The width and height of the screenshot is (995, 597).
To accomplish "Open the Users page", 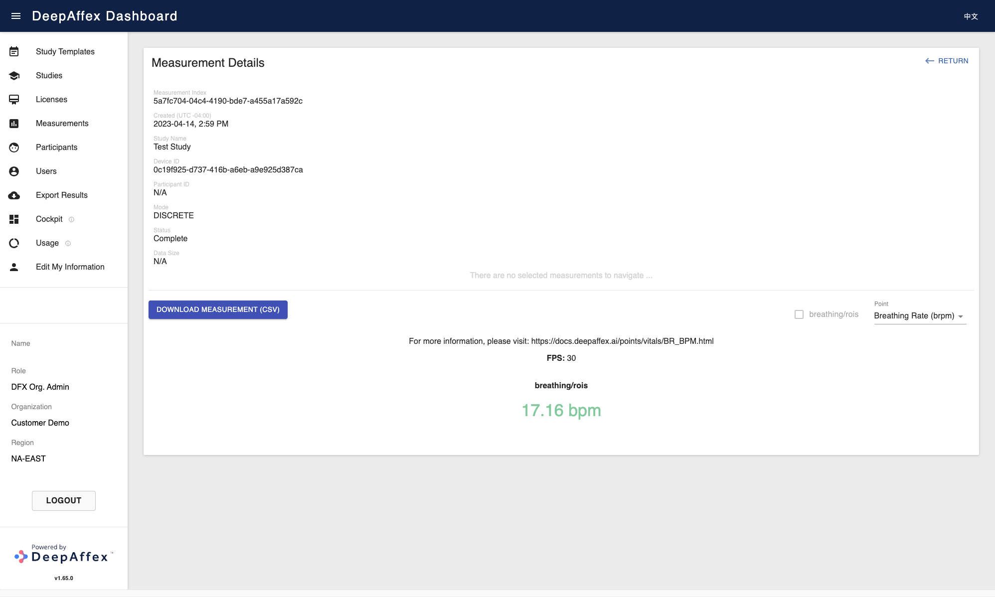I will tap(64, 171).
